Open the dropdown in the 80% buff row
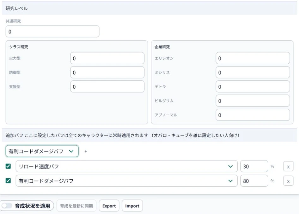Screen dimensions: 299x214 coord(127,181)
